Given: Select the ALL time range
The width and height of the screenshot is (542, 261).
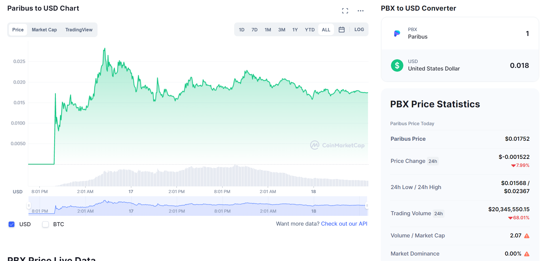Looking at the screenshot, I should coord(326,30).
